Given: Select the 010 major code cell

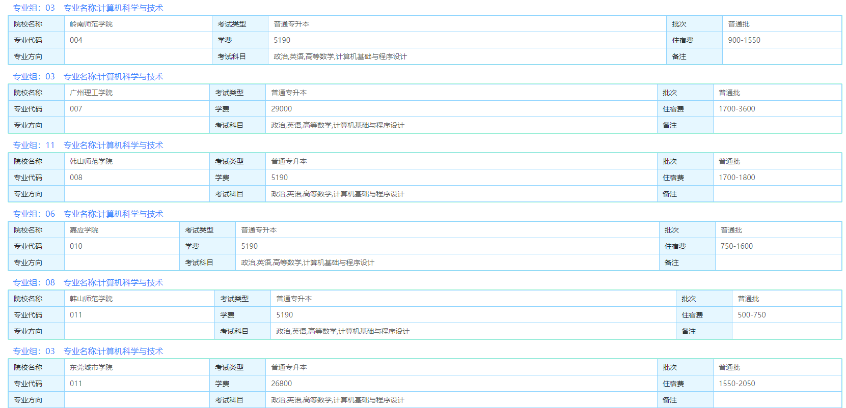Looking at the screenshot, I should tap(122, 246).
